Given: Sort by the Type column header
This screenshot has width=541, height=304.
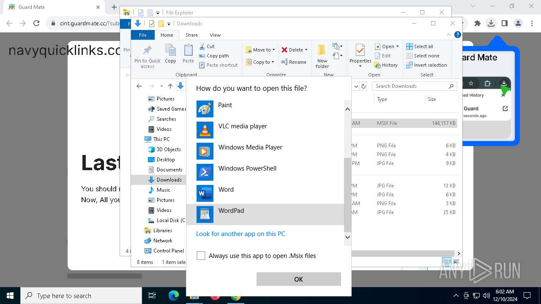Looking at the screenshot, I should pos(399,99).
